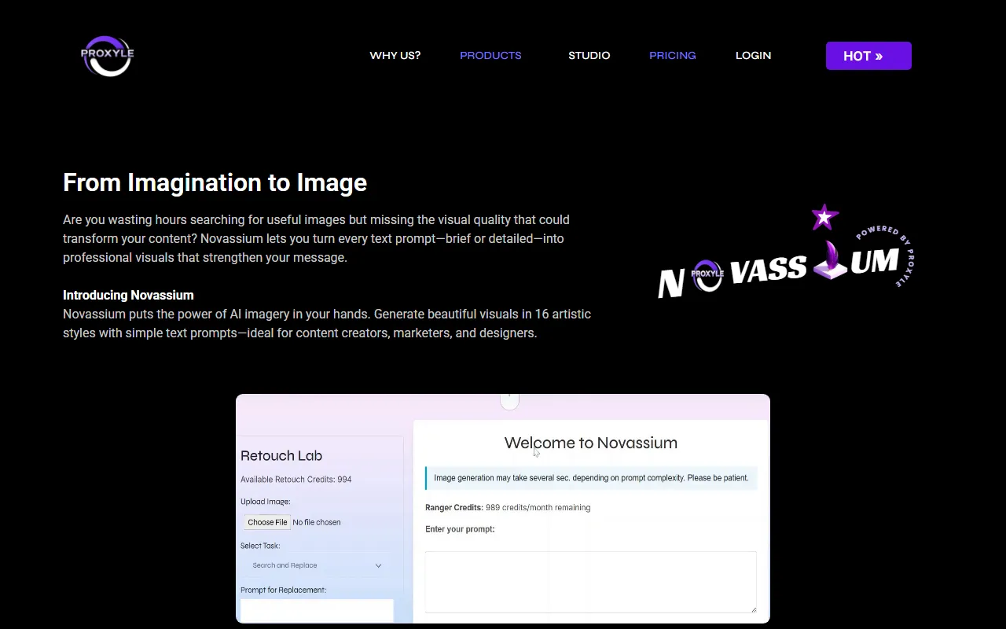Click the small handle atop the demo preview
Viewport: 1006px width, 629px height.
coord(509,401)
